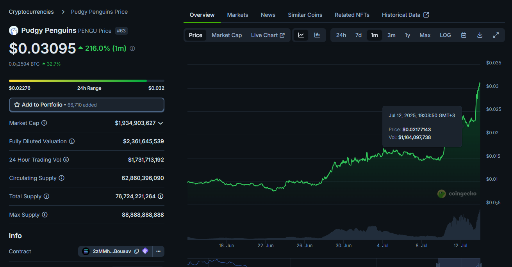Open more contract options (three dots)
This screenshot has width=512, height=267.
pos(159,251)
